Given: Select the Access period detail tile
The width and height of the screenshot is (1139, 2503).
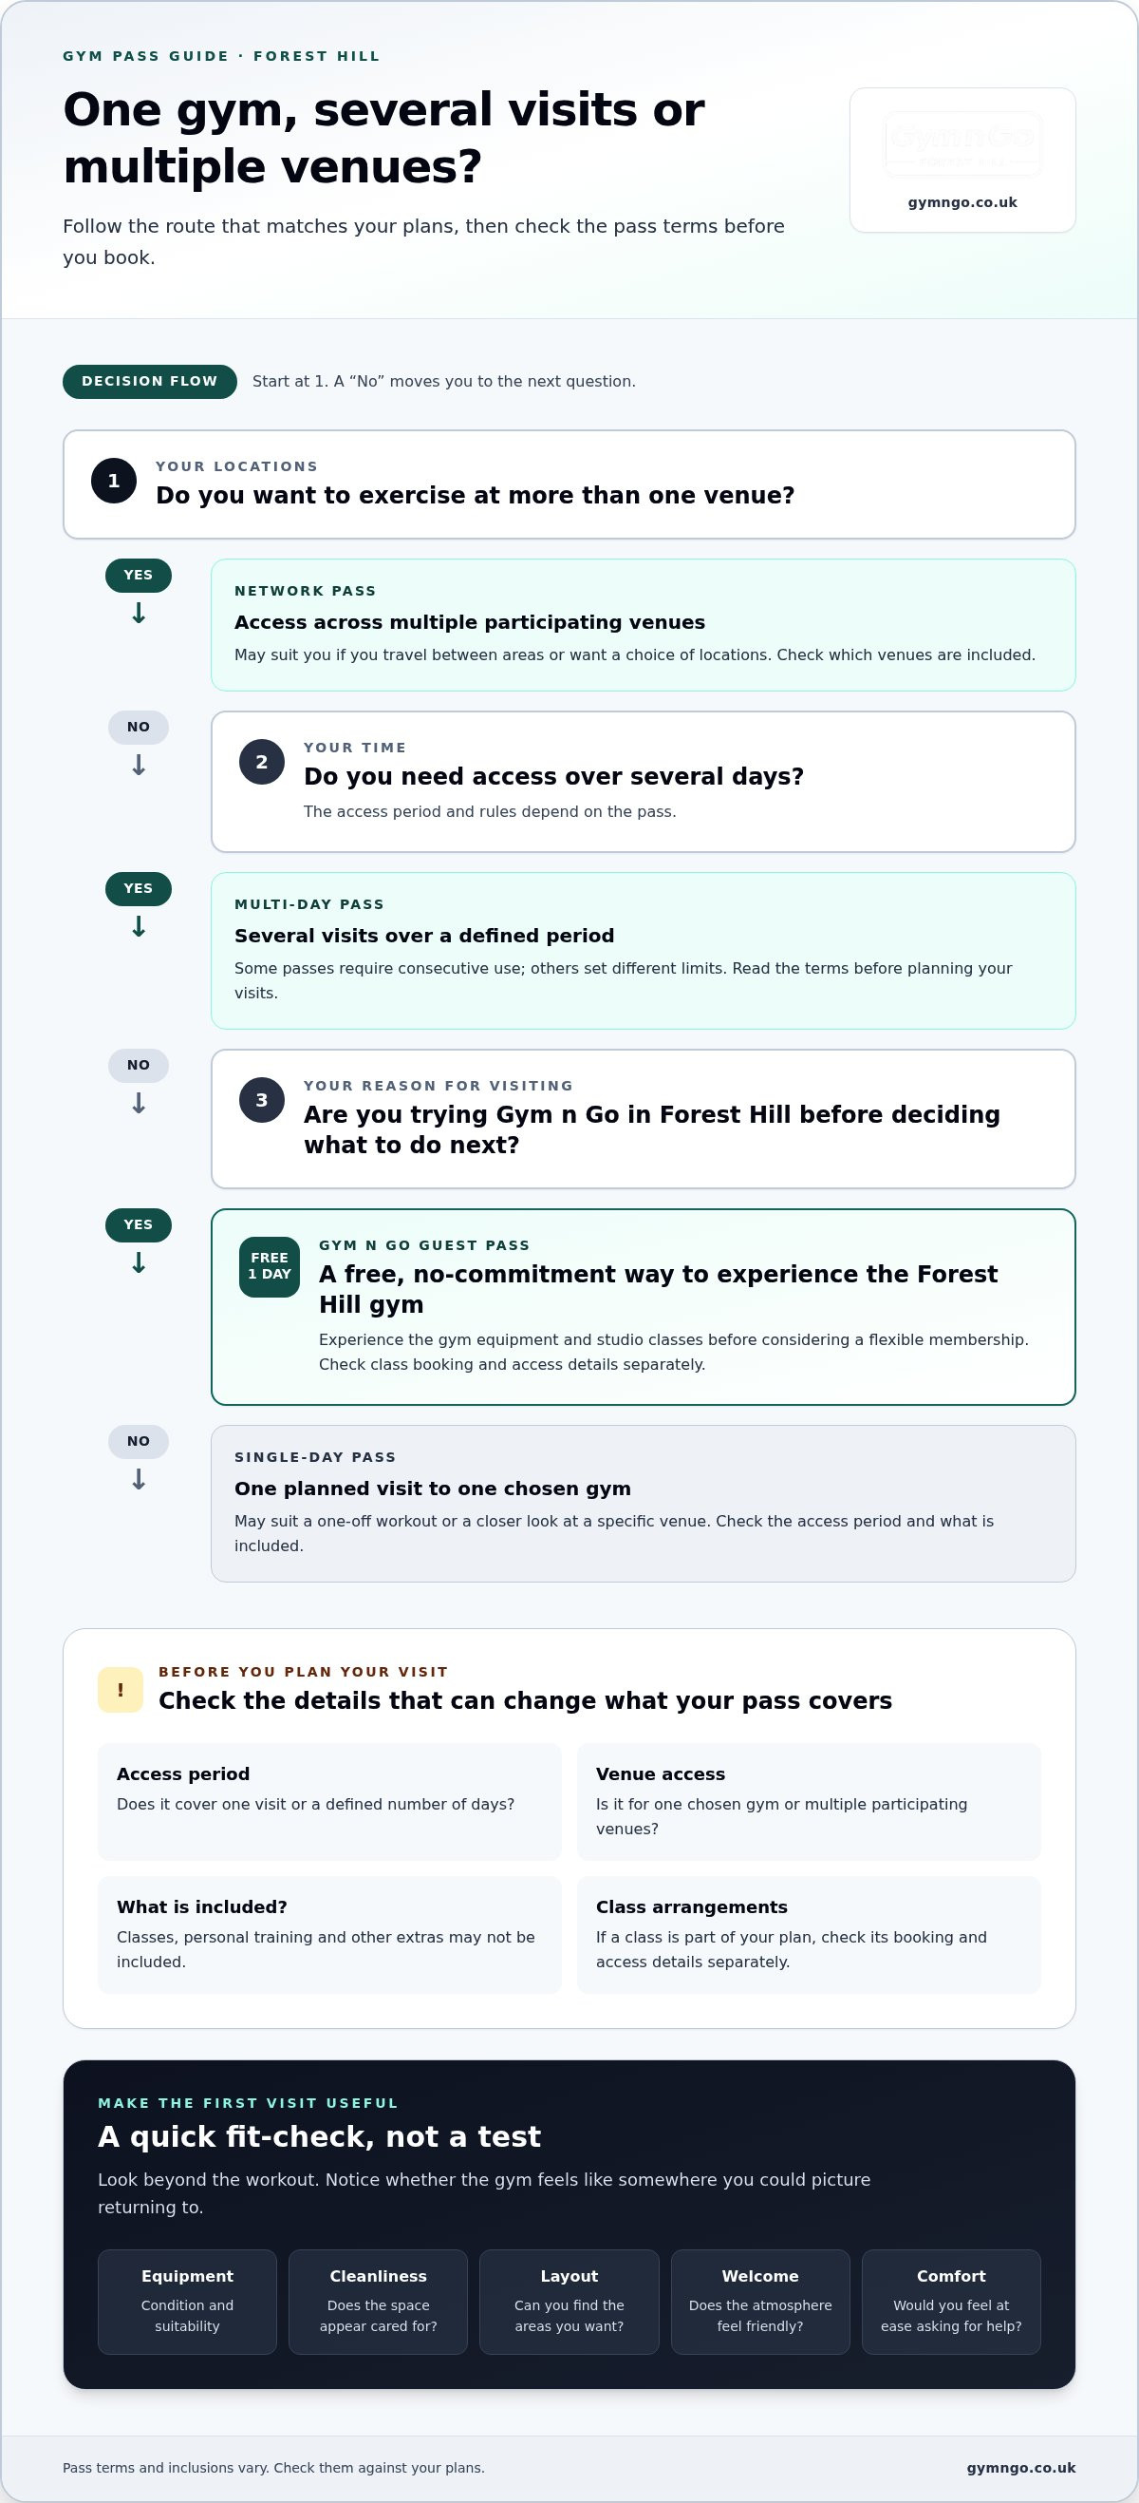Looking at the screenshot, I should [x=329, y=1801].
